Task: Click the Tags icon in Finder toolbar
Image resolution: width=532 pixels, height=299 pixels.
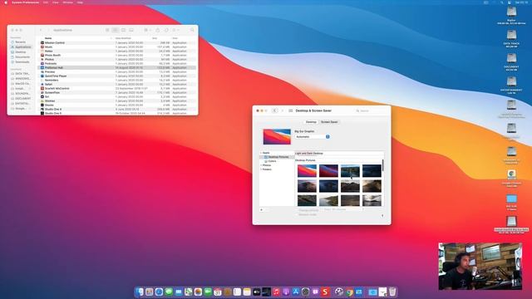Action: point(166,30)
